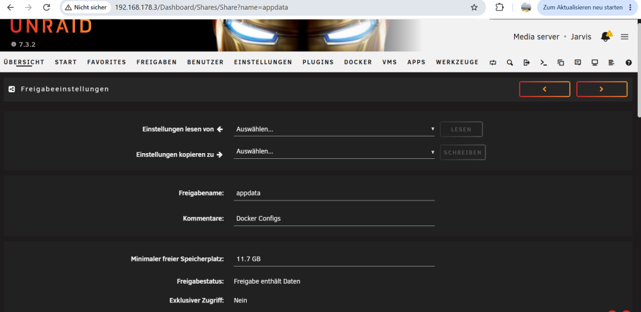Click the UNRAID logo
Image resolution: width=641 pixels, height=312 pixels.
pos(50,26)
